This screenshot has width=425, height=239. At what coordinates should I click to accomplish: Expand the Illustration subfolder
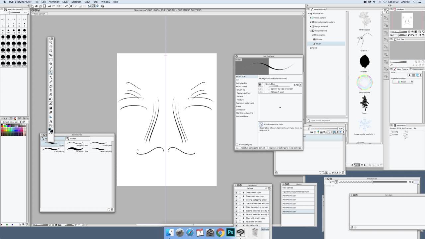[x=312, y=35]
